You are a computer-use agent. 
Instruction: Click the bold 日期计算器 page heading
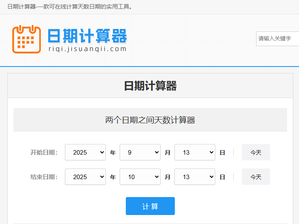click(x=150, y=86)
